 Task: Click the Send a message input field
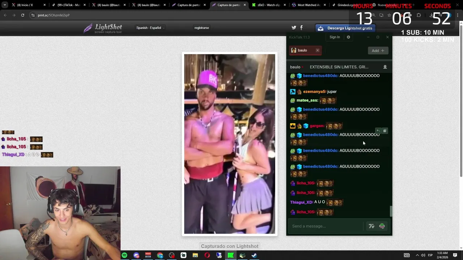(326, 226)
